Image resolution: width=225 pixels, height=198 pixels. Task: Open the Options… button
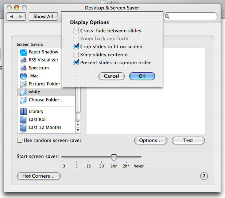point(151,140)
